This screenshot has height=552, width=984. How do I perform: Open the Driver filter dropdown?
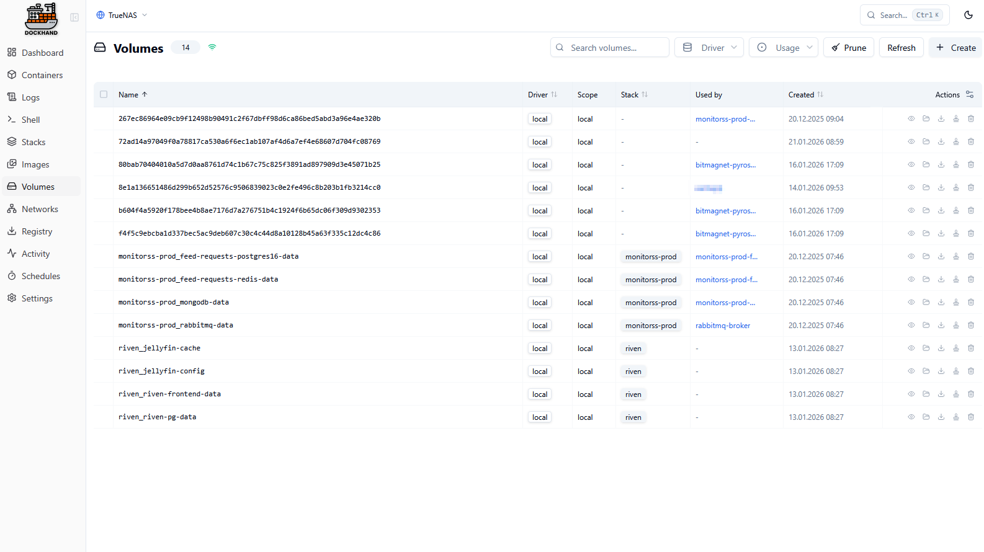click(709, 48)
